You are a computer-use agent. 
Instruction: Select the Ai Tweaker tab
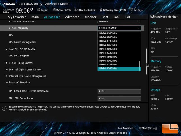(52, 17)
